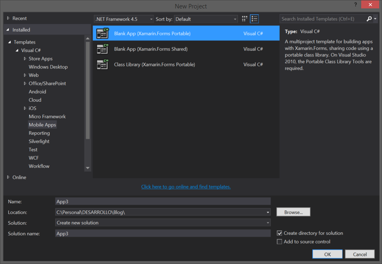Open the .NET Framework 4.5 dropdown
382x264 pixels.
tap(124, 19)
